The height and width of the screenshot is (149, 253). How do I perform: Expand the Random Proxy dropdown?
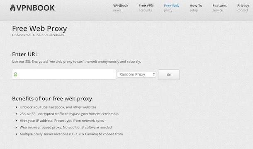point(136,74)
